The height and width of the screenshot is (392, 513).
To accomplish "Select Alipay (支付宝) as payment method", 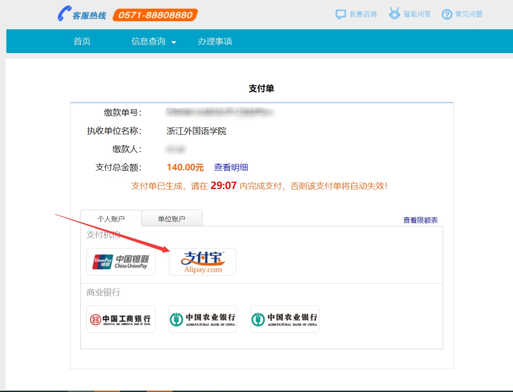I will click(202, 262).
